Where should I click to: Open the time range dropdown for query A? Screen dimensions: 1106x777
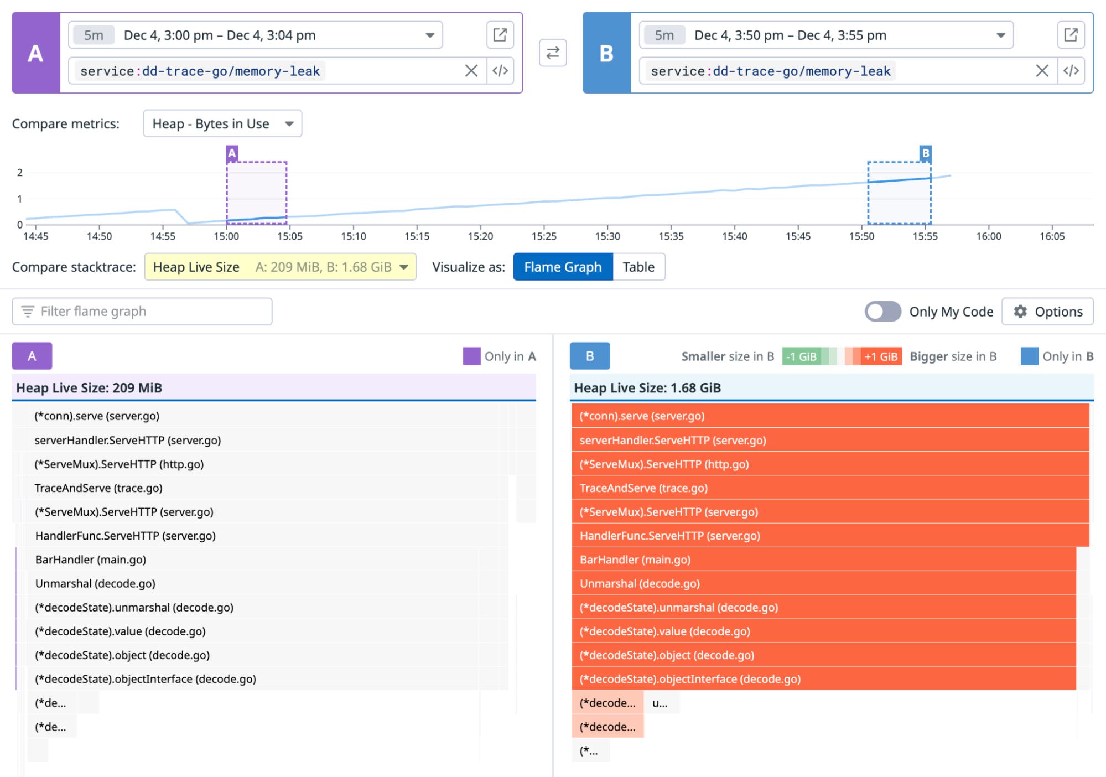431,35
